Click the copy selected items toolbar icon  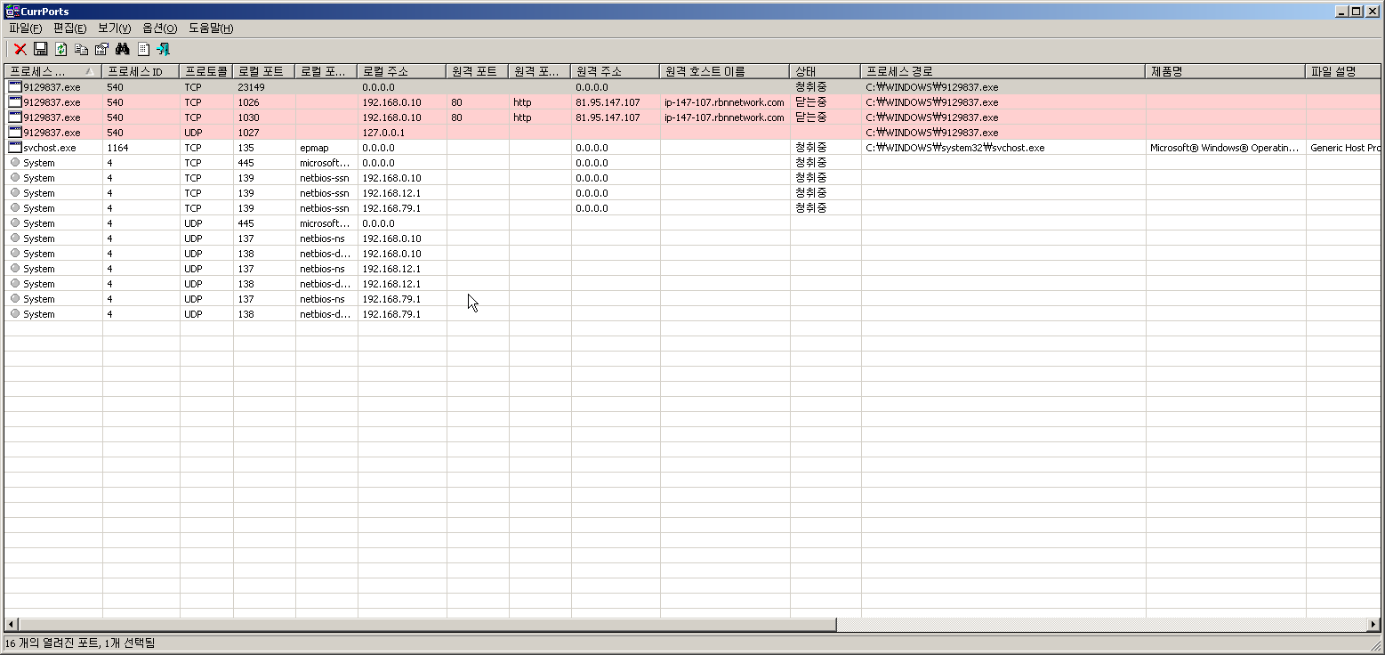[81, 49]
